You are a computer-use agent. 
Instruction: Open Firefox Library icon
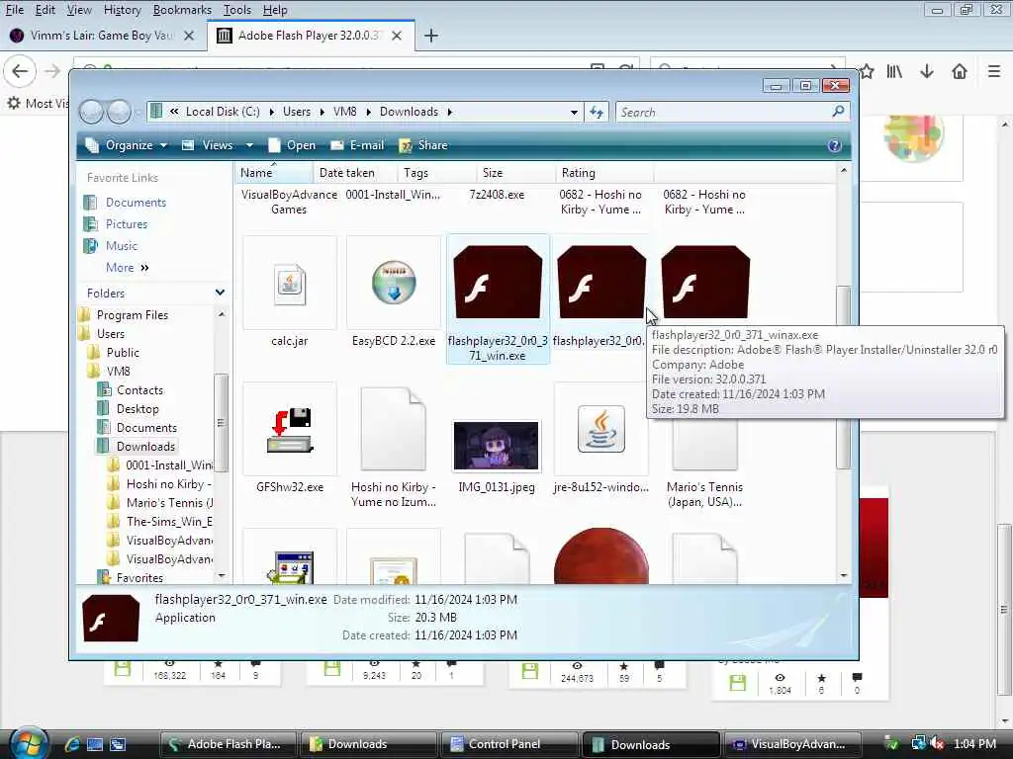(x=894, y=71)
